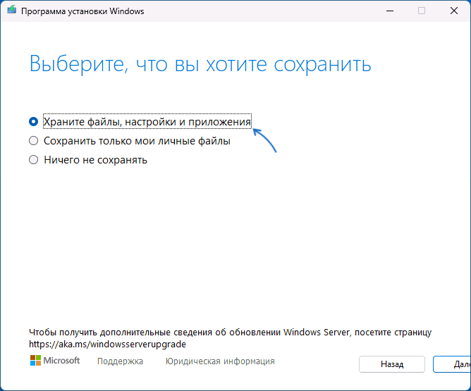Click the Windows setup icon in title bar
The width and height of the screenshot is (471, 391).
12,11
